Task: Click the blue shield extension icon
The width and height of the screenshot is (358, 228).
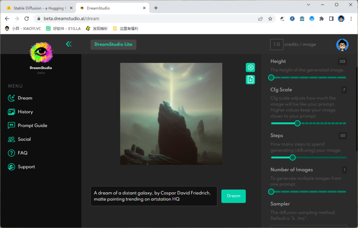Action: click(x=312, y=19)
